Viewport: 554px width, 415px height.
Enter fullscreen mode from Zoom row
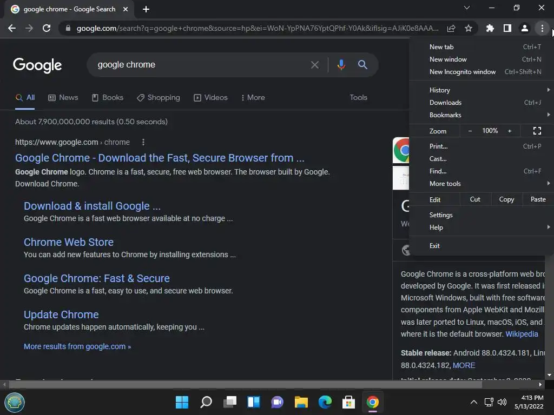[x=537, y=131]
